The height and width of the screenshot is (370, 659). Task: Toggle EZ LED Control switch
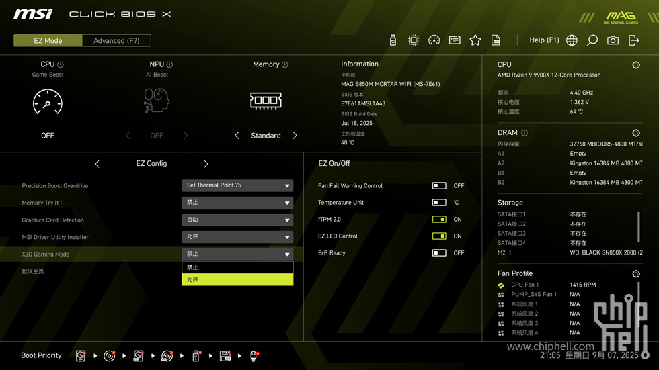439,236
